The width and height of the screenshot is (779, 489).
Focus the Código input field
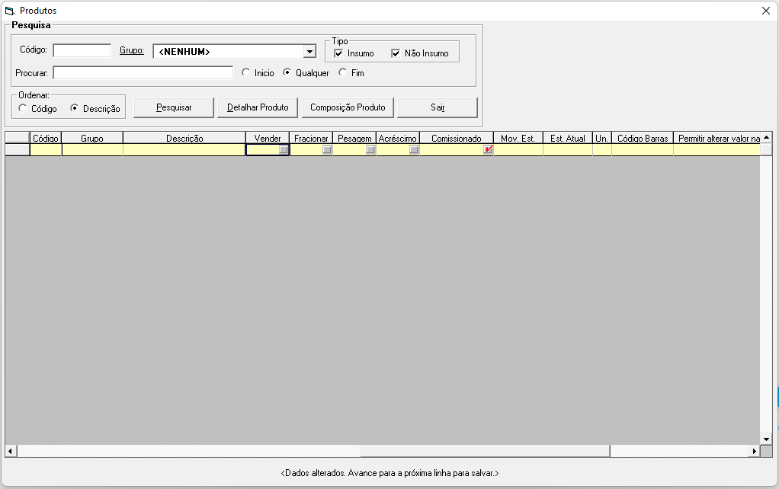tap(82, 50)
